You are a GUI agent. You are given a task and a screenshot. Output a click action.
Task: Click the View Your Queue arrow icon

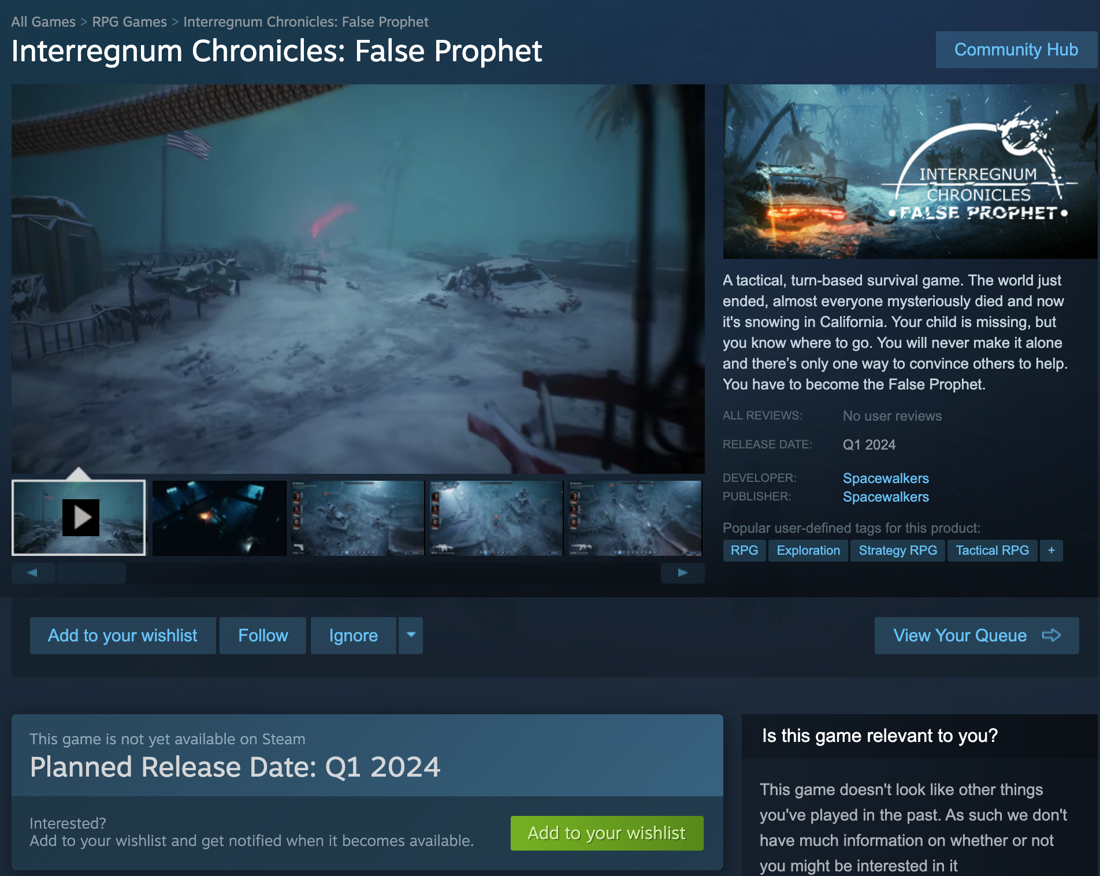pyautogui.click(x=1051, y=635)
